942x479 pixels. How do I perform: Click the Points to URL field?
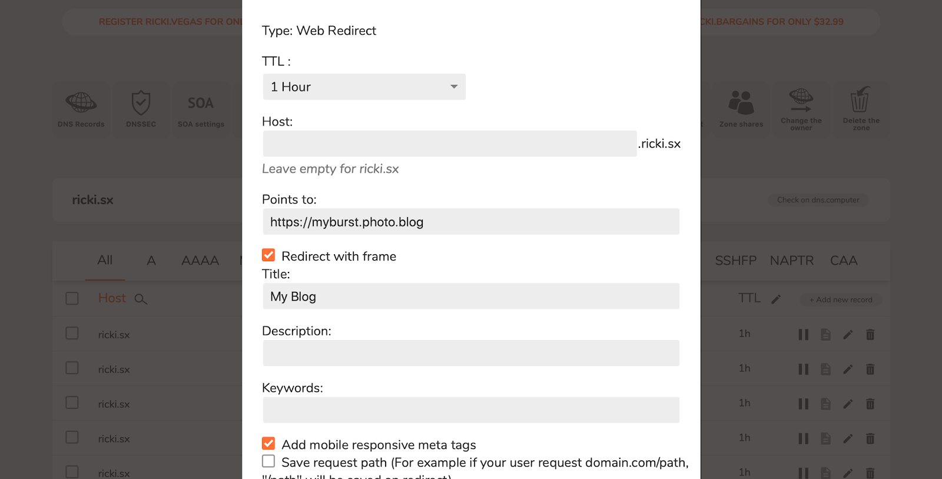471,222
